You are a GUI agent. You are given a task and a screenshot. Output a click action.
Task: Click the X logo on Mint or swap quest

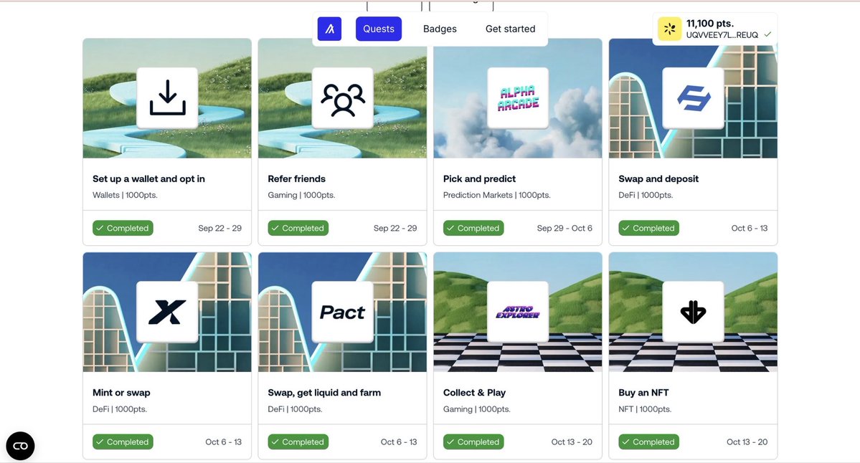tap(167, 312)
